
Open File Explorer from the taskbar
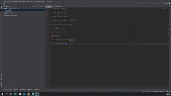click(x=29, y=94)
